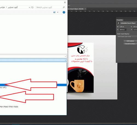Click the X position field in Properties

(x=123, y=29)
